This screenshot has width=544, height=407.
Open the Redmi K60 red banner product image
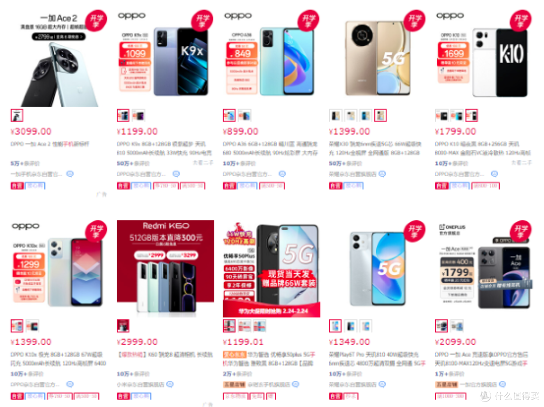[x=165, y=269]
